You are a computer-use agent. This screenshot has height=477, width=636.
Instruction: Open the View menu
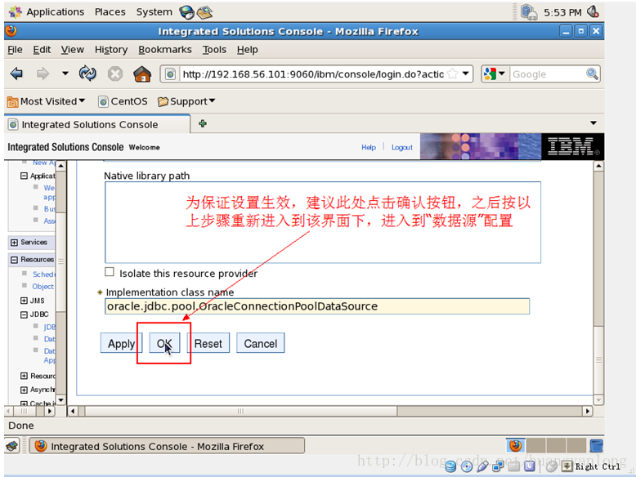[73, 50]
